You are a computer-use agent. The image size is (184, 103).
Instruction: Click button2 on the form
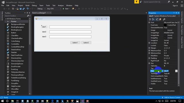pyautogui.click(x=86, y=43)
